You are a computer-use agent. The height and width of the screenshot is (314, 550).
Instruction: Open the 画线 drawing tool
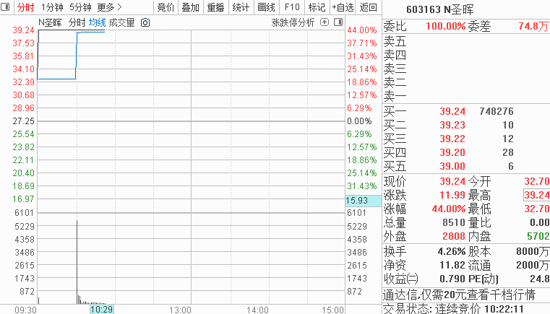click(267, 7)
